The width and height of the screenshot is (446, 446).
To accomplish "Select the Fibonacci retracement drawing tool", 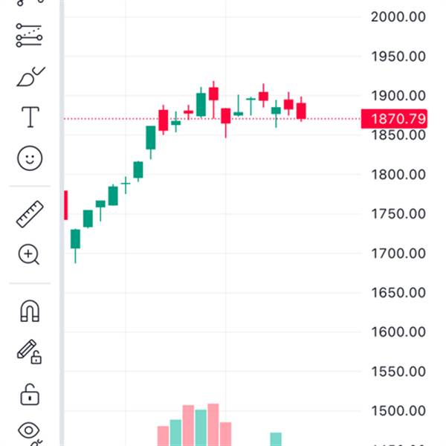I will 30,35.
